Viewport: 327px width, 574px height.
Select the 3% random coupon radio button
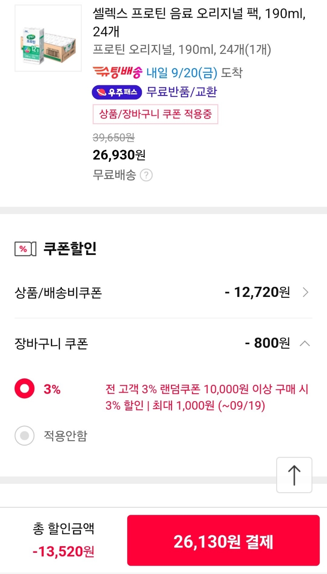(25, 389)
